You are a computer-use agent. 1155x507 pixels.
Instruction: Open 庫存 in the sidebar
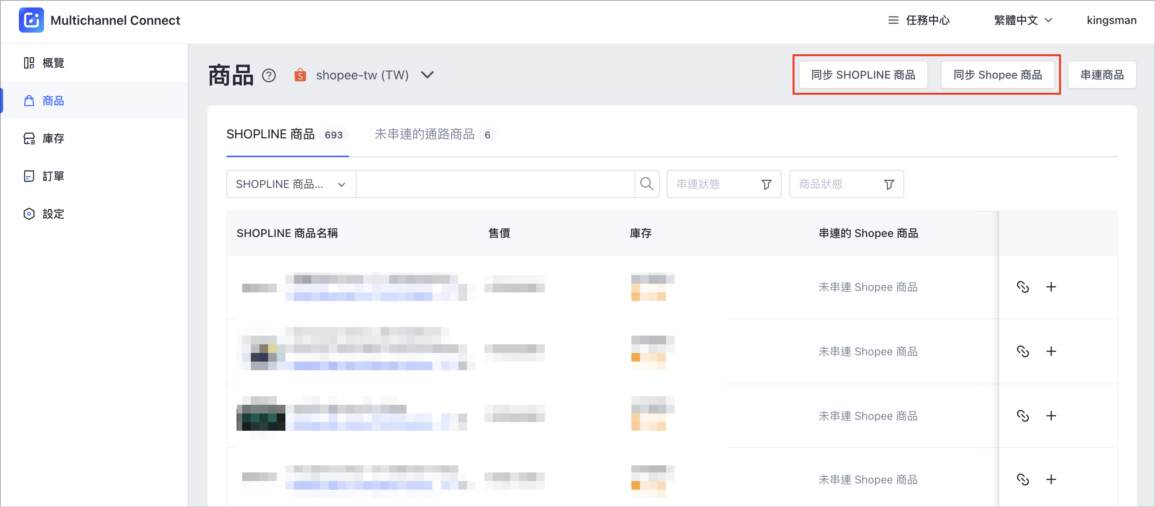pos(94,138)
